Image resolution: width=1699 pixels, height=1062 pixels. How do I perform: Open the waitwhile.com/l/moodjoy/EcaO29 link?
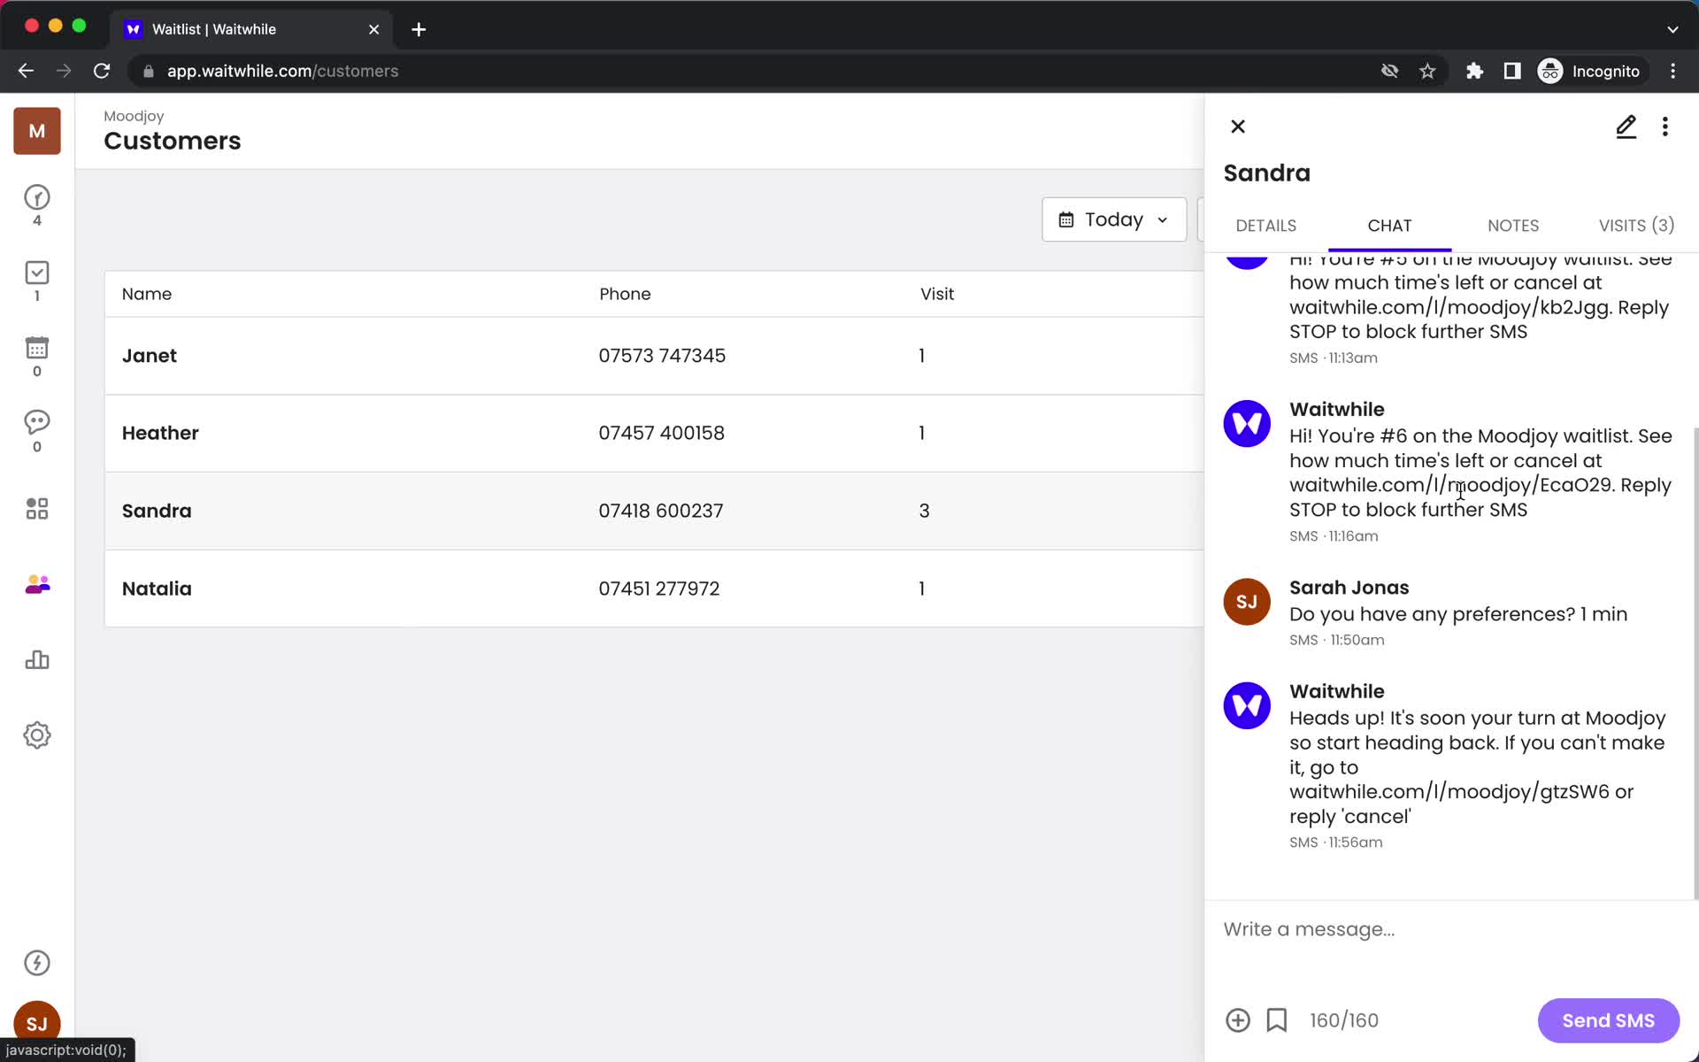coord(1451,485)
